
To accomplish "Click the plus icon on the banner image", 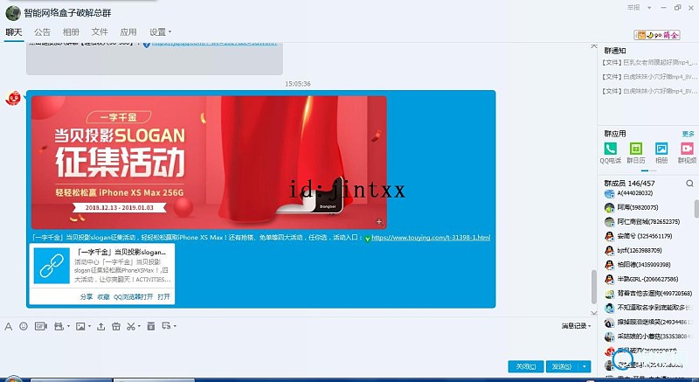I will click(x=379, y=221).
